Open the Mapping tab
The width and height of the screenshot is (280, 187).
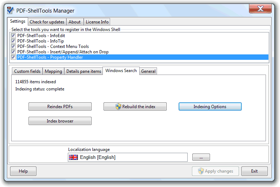click(x=53, y=71)
